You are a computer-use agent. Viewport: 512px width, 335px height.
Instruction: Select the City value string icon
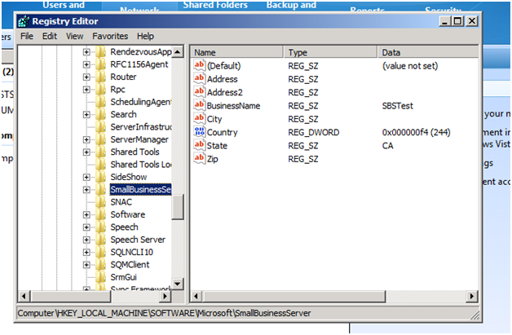pyautogui.click(x=199, y=119)
